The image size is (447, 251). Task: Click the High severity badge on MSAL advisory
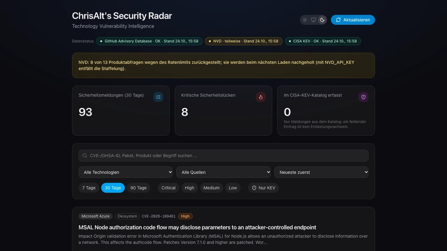tap(185, 216)
